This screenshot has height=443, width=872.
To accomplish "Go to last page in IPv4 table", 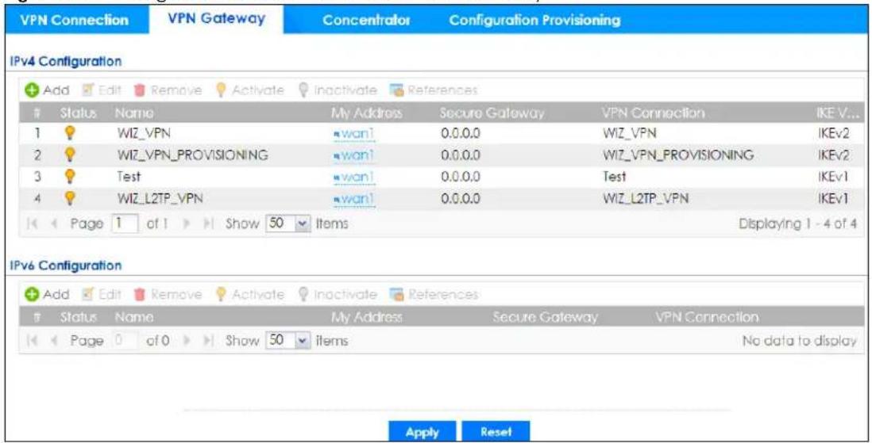I will [209, 223].
